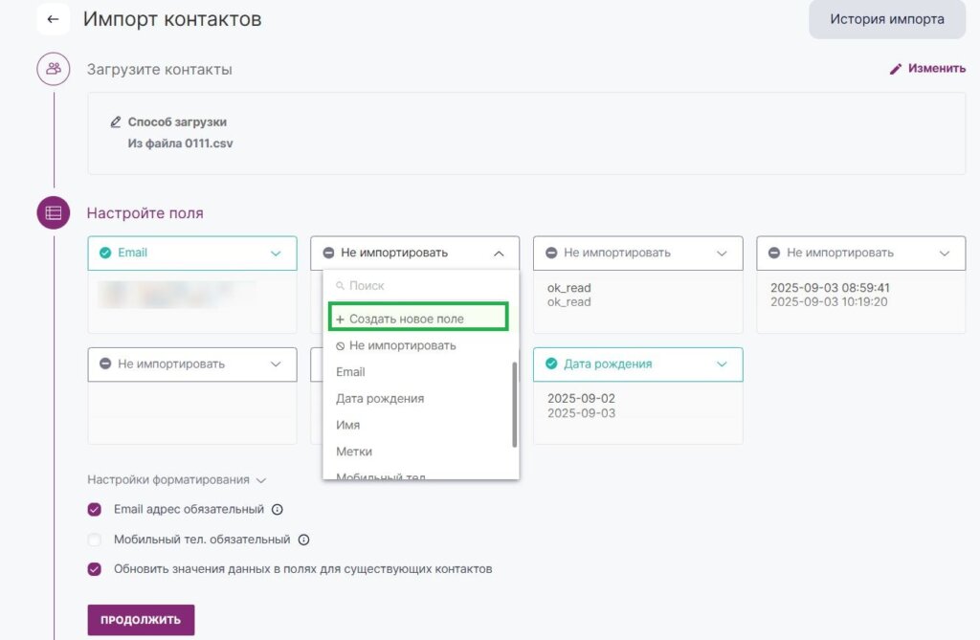Click the info icon next to Email адрес обязательный
The width and height of the screenshot is (980, 640).
point(278,510)
